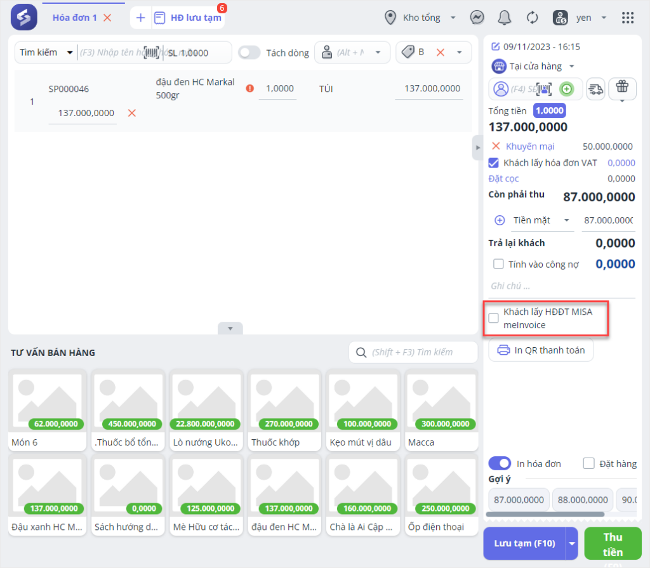650x568 pixels.
Task: Open the messenger chat icon
Action: coord(477,17)
